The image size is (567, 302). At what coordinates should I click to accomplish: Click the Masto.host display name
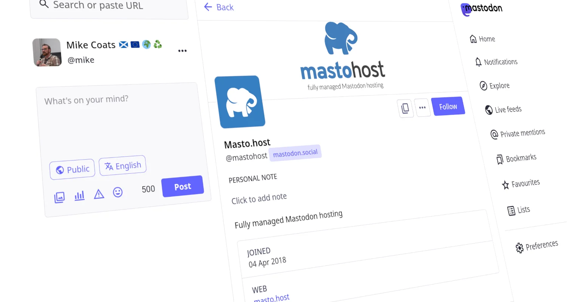(247, 143)
